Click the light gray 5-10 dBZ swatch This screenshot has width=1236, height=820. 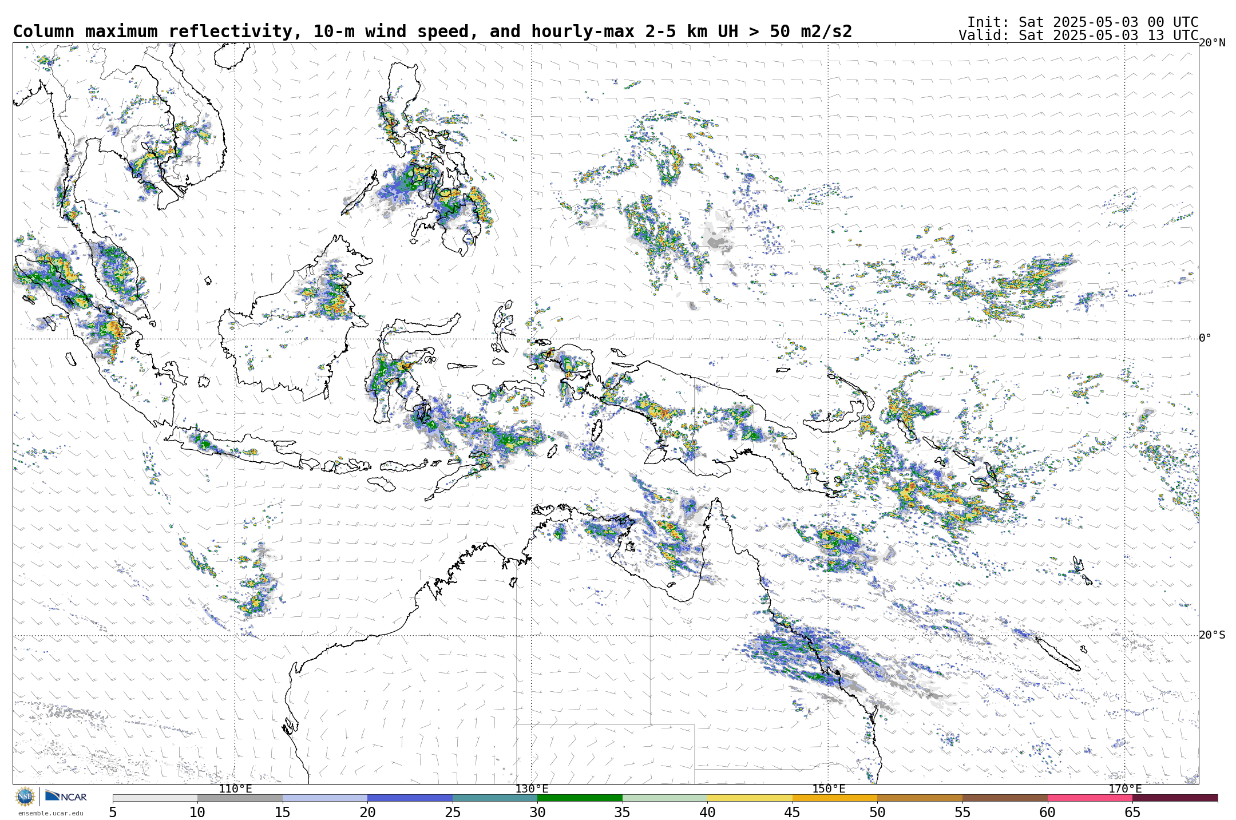coord(155,798)
